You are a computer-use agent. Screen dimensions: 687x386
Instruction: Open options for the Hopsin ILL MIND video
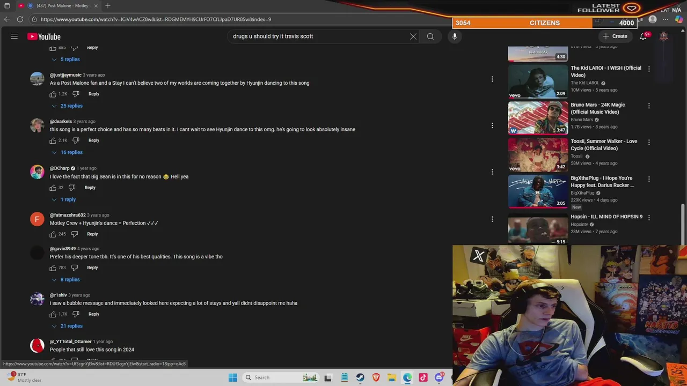point(649,218)
